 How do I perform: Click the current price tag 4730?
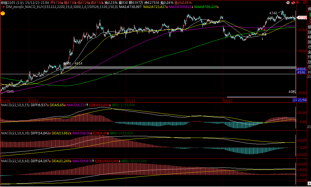303,17
